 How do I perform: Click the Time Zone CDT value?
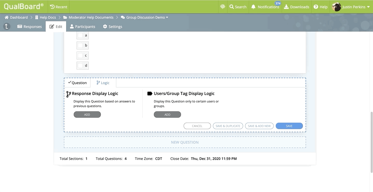[159, 159]
